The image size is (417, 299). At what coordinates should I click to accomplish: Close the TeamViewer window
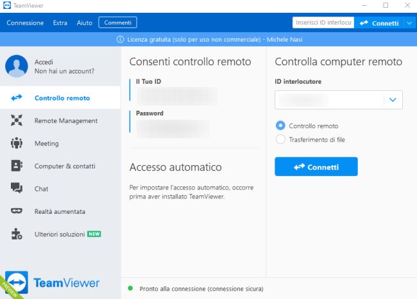(x=407, y=5)
